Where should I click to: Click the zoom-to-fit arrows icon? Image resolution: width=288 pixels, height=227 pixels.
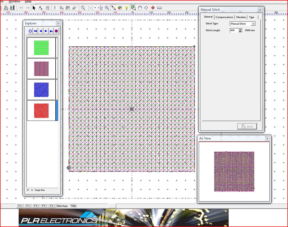point(101,8)
